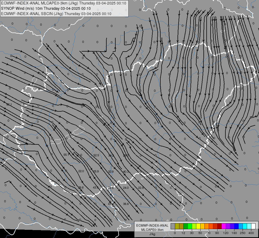
Task: Pick the magenta swatch in the color scale
Action: (x=224, y=226)
